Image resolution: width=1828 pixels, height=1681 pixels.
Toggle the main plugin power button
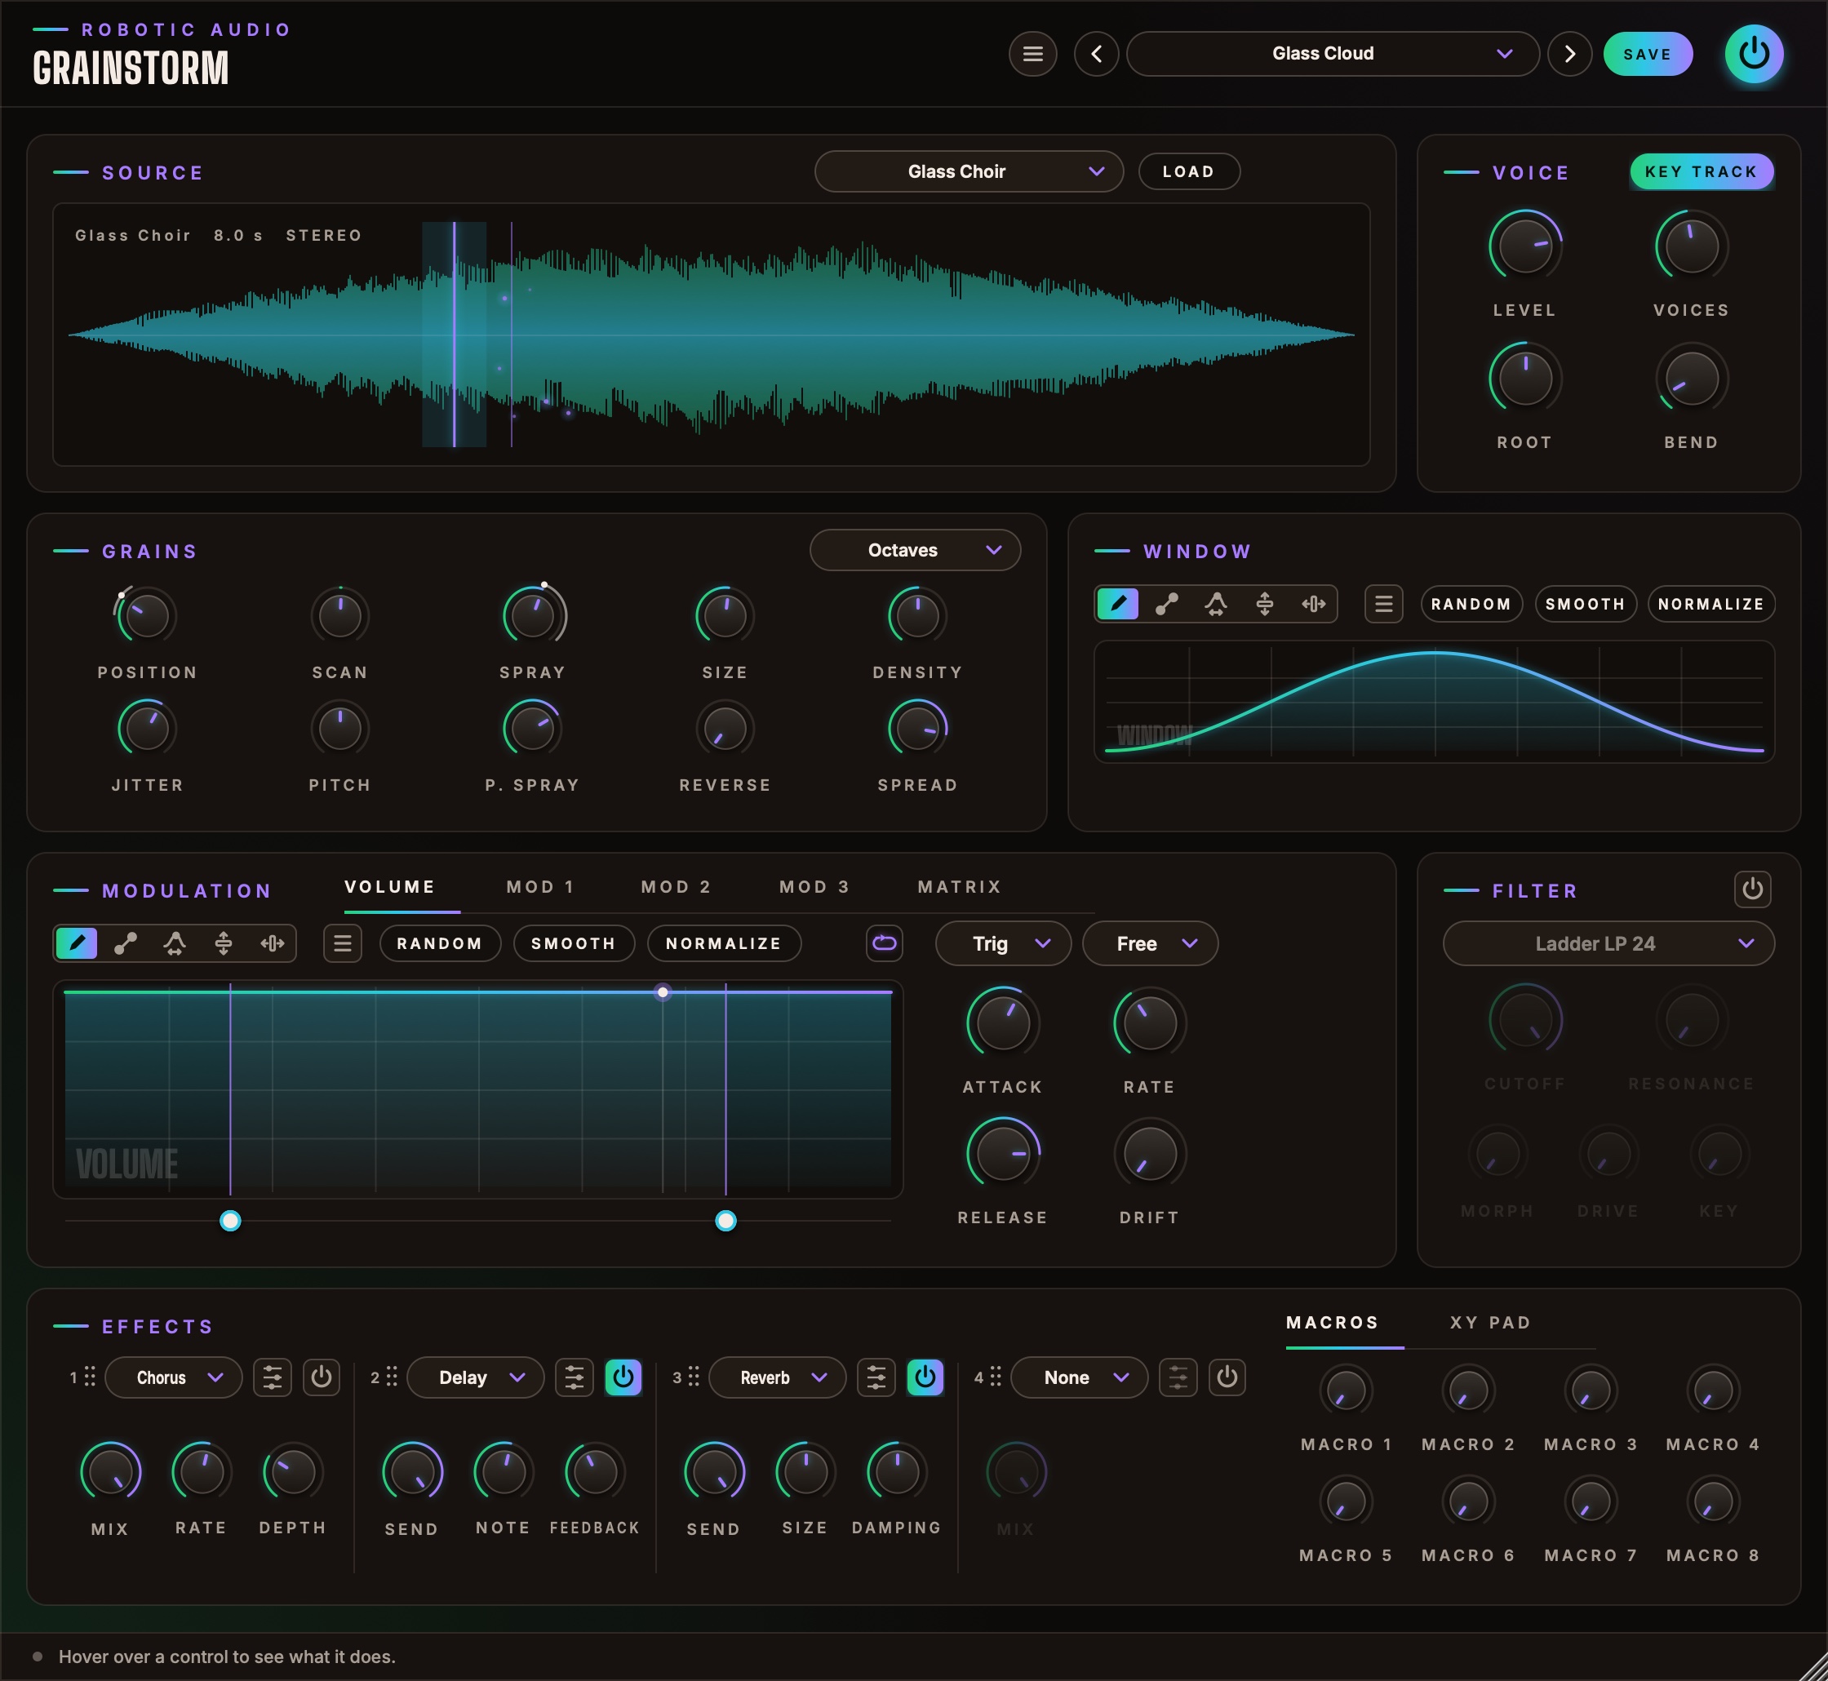point(1754,54)
